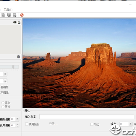Click the 噪声 value field

point(124,124)
